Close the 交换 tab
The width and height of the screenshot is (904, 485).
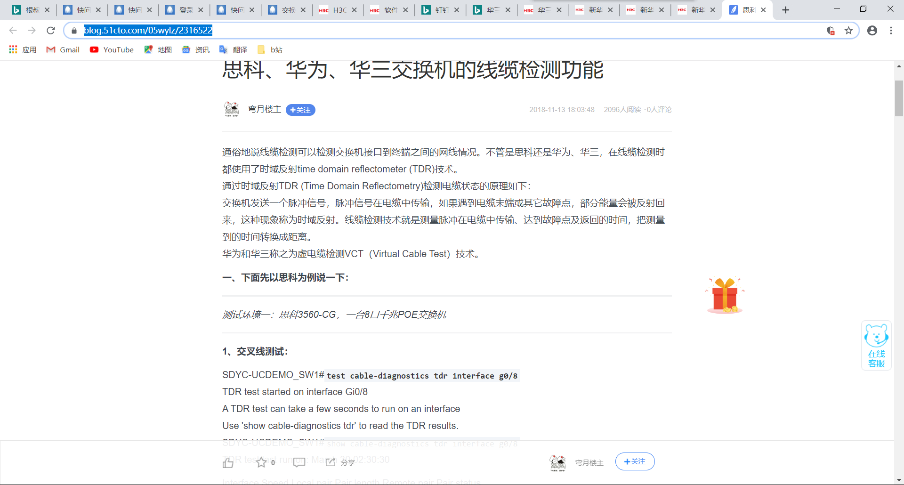point(303,10)
